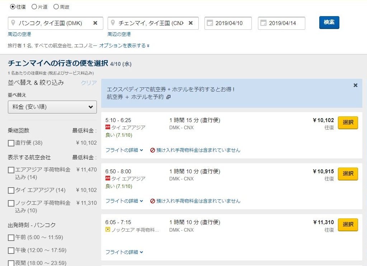Click the location pin icon in origin field
The width and height of the screenshot is (367, 266).
[x=13, y=23]
